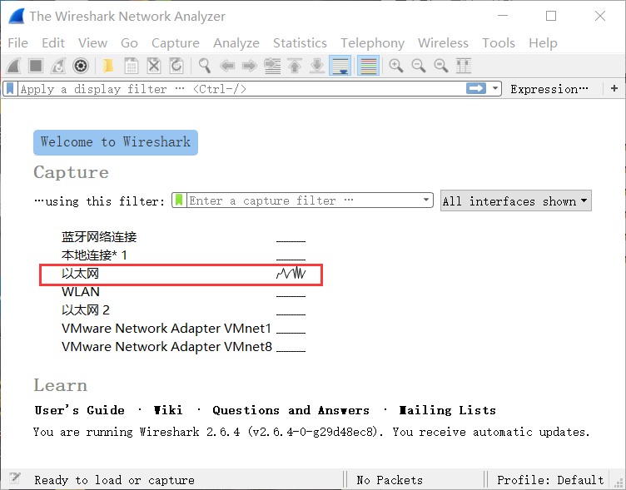Save this capture file icon

coord(131,66)
